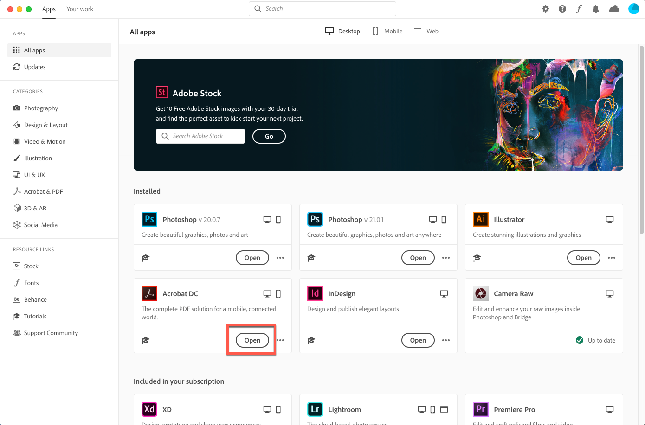
Task: Open more options for Photoshop v 20.0.7
Action: click(x=280, y=258)
